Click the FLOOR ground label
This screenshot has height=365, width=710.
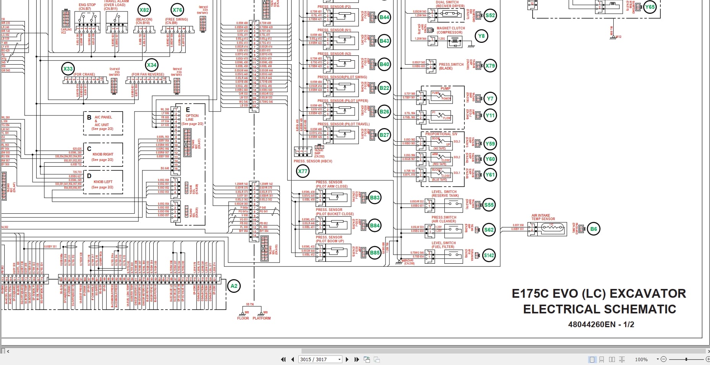[243, 318]
